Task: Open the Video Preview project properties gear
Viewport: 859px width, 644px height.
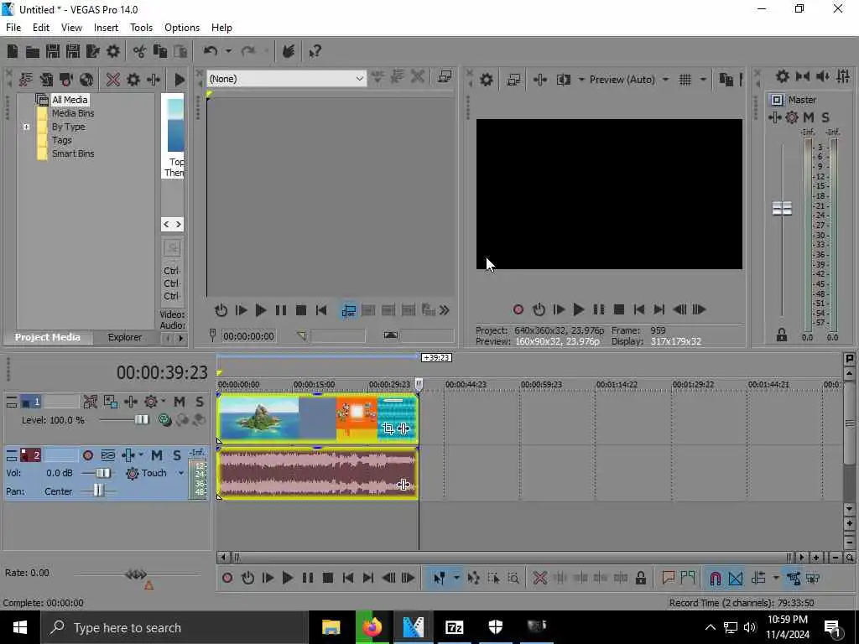Action: click(x=486, y=80)
